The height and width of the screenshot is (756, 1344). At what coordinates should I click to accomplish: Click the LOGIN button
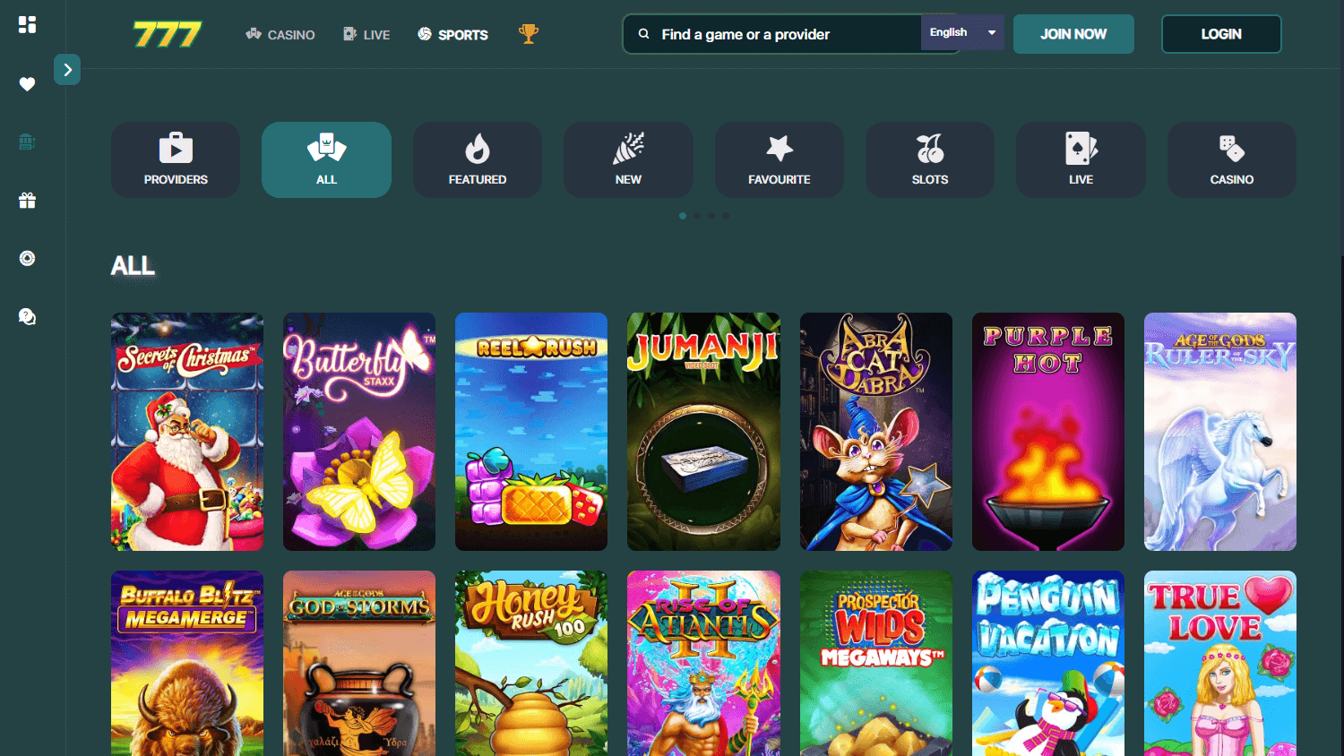point(1221,33)
